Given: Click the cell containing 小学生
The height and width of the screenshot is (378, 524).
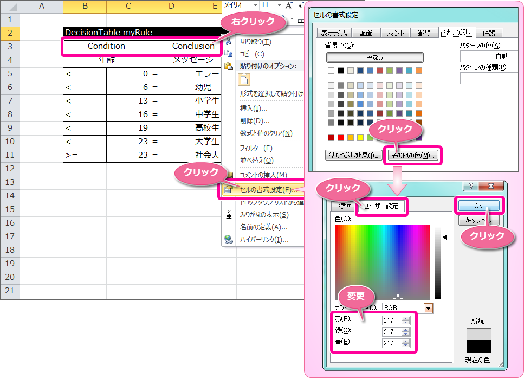Looking at the screenshot, I should click(207, 101).
